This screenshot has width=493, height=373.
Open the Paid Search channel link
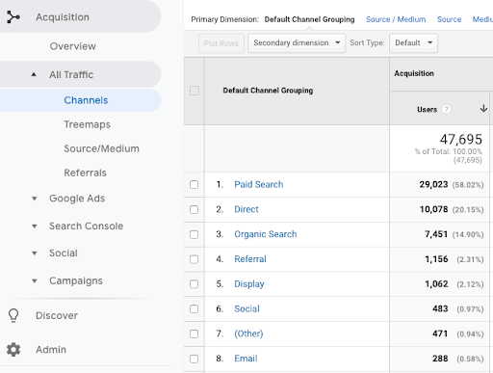tap(259, 184)
